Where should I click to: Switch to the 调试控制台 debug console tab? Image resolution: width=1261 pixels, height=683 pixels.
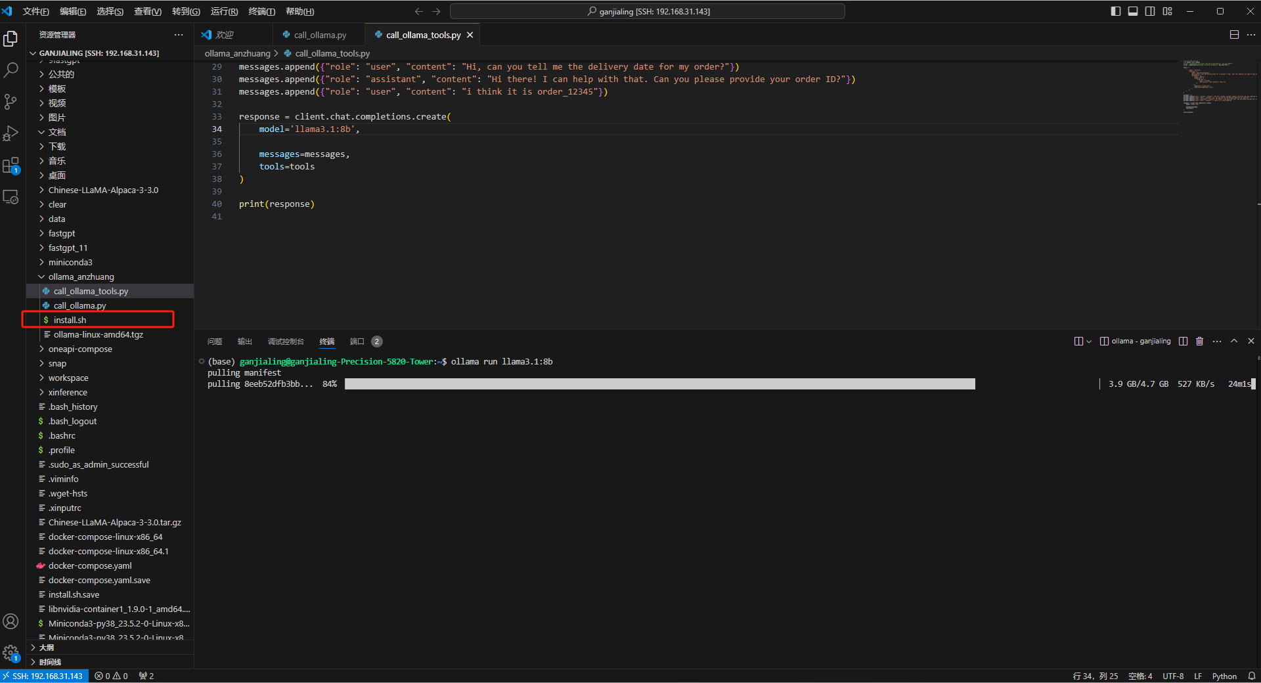(286, 341)
